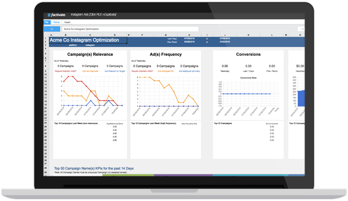This screenshot has height=201, width=348.
Task: Click the note about unique Campaign Names
Action: tap(90, 172)
